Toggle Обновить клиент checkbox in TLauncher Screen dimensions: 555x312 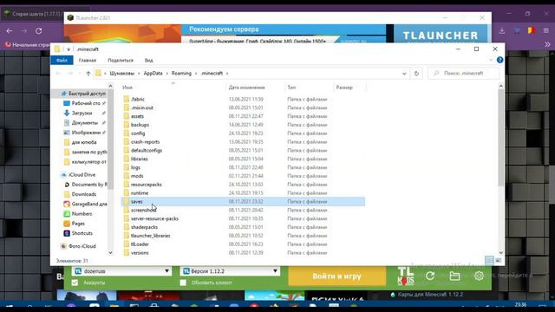click(x=183, y=283)
